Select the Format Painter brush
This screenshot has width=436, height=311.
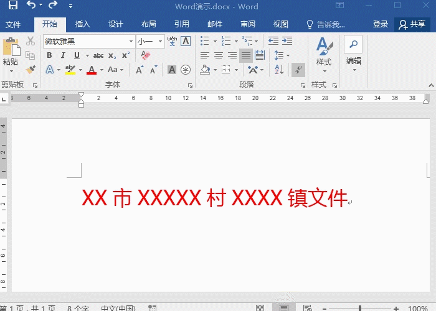pos(31,70)
